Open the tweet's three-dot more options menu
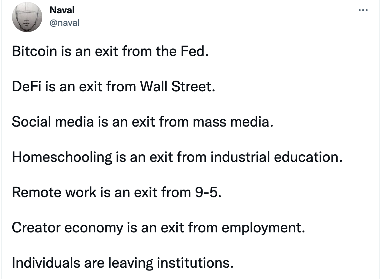The height and width of the screenshot is (279, 383). click(x=363, y=10)
